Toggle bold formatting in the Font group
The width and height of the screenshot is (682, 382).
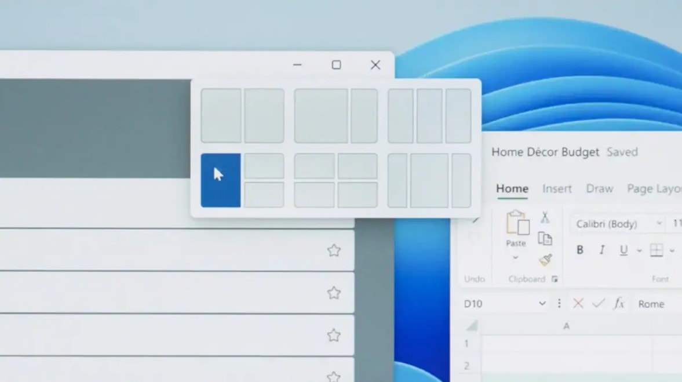[x=580, y=250]
